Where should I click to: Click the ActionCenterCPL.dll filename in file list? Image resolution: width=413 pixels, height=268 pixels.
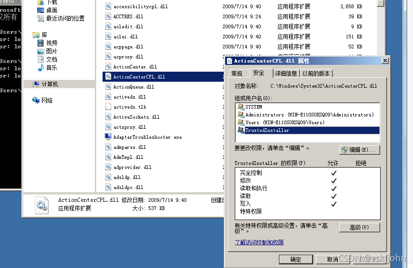(139, 77)
